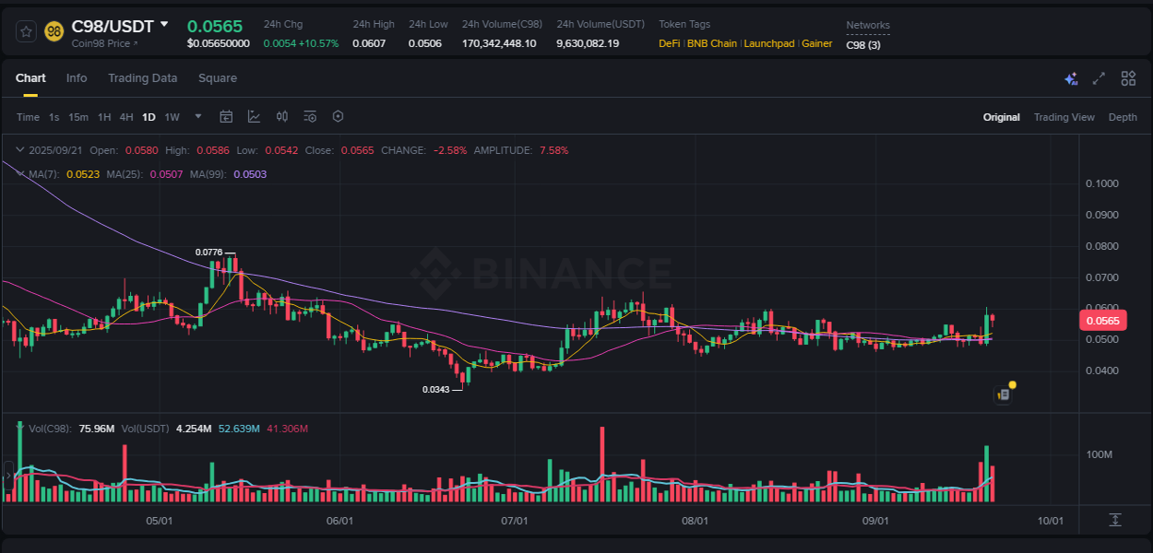Enter fullscreen with the expand arrows icon
1153x553 pixels.
point(1098,78)
